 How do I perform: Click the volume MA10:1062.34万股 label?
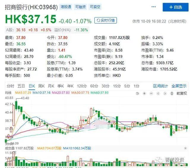click(x=77, y=148)
